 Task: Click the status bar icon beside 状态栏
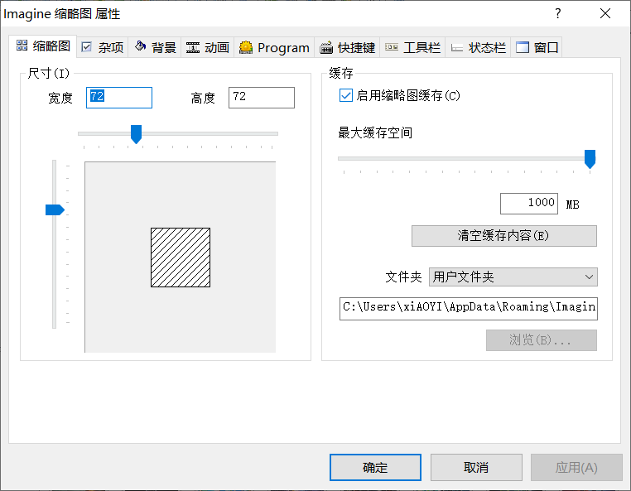tap(457, 48)
